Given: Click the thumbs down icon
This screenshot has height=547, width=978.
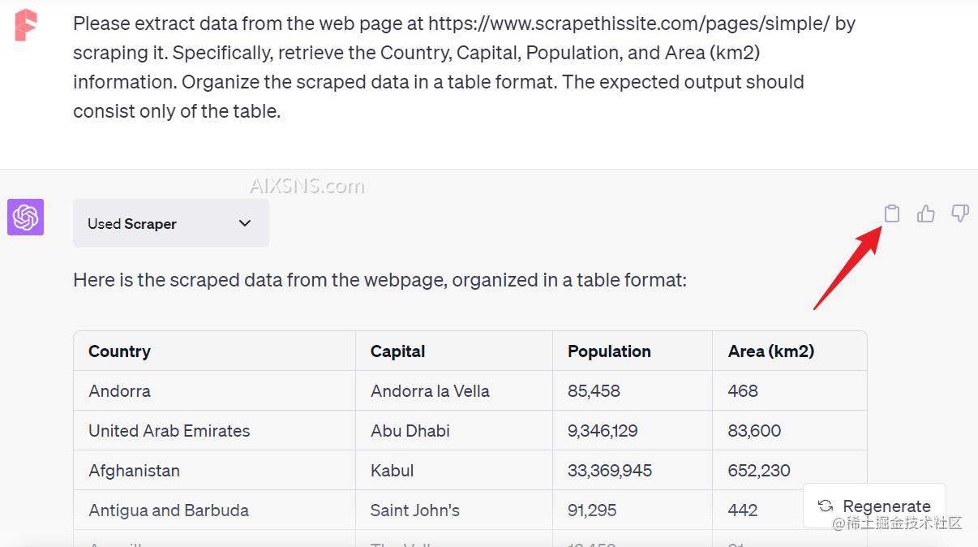Looking at the screenshot, I should 959,213.
